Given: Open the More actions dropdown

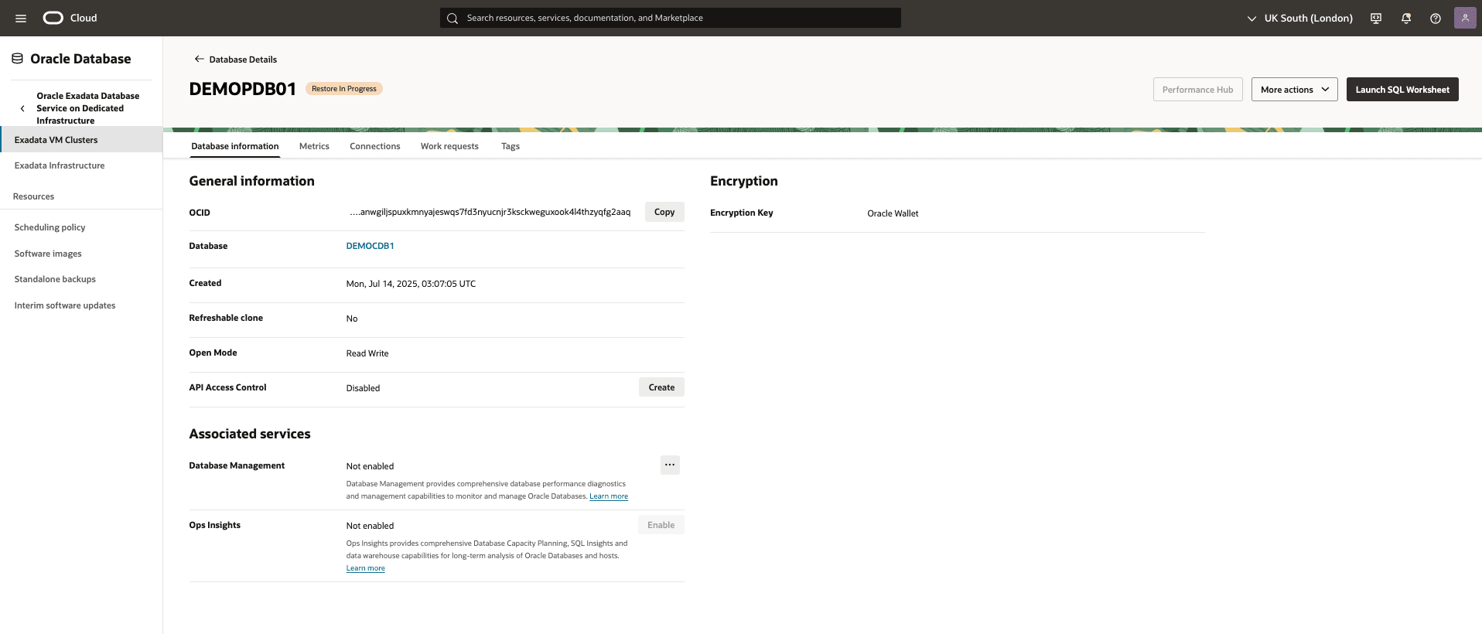Looking at the screenshot, I should point(1295,90).
